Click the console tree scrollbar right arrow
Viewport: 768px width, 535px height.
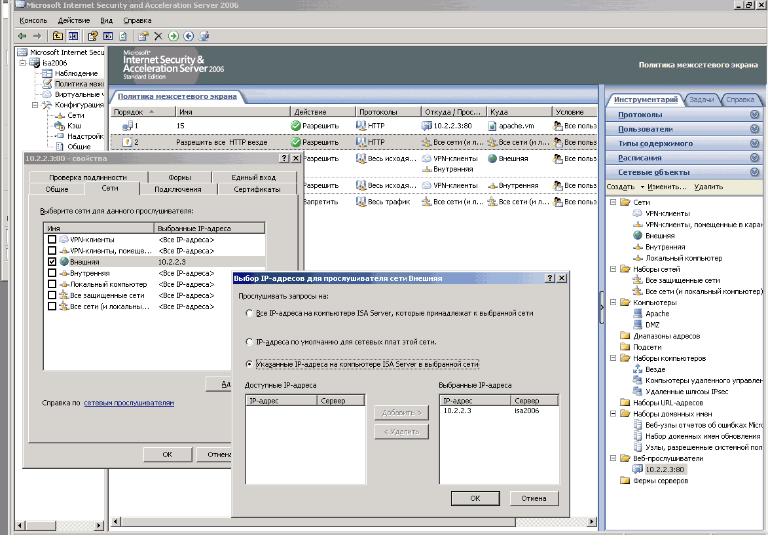pos(98,525)
